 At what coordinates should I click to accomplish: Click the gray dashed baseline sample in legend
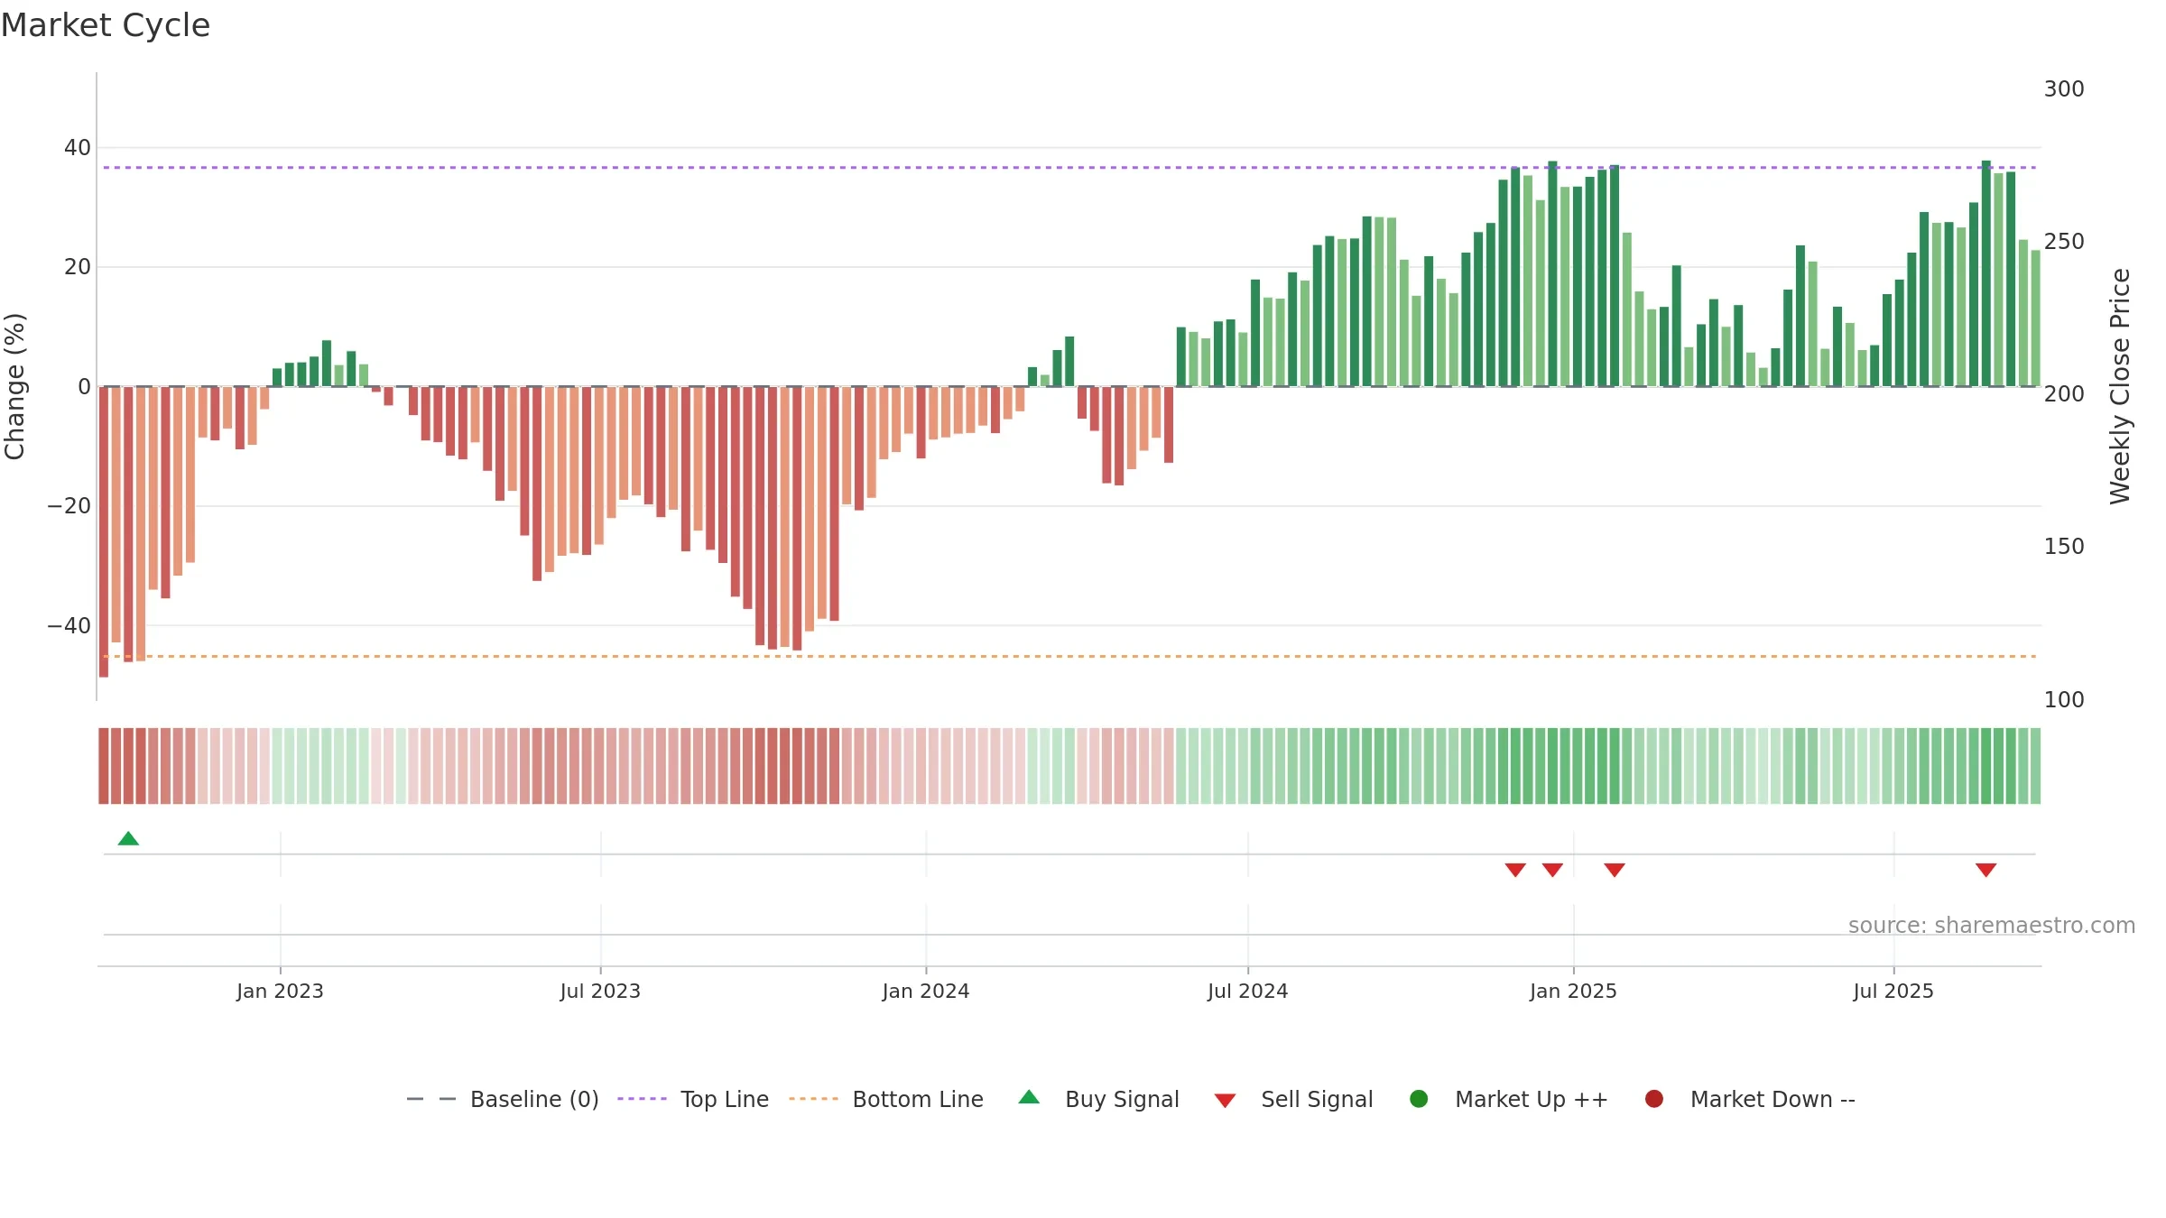[431, 1099]
